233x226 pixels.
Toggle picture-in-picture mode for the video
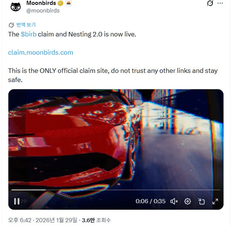pyautogui.click(x=201, y=201)
